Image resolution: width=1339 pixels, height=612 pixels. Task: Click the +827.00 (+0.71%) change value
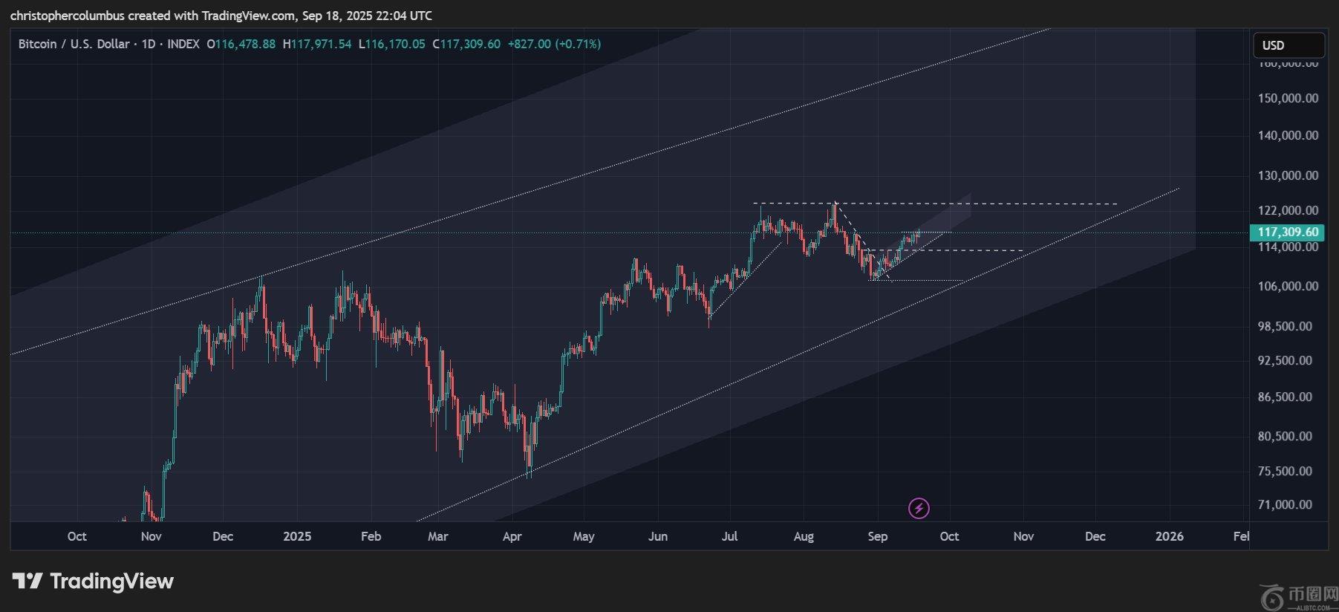point(554,44)
